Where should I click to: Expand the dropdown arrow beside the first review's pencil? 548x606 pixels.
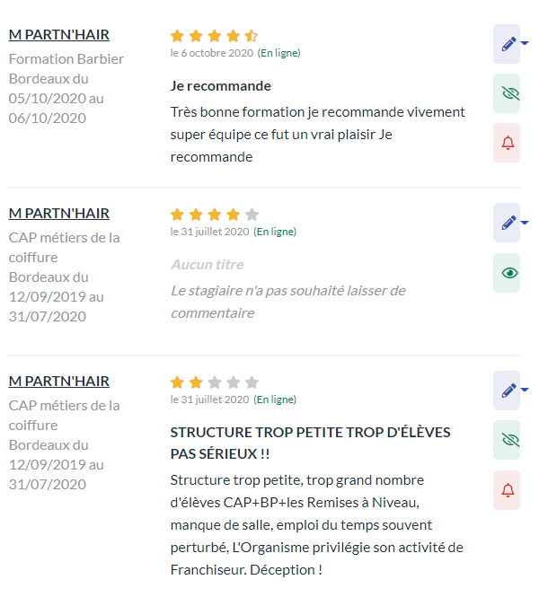click(x=525, y=43)
